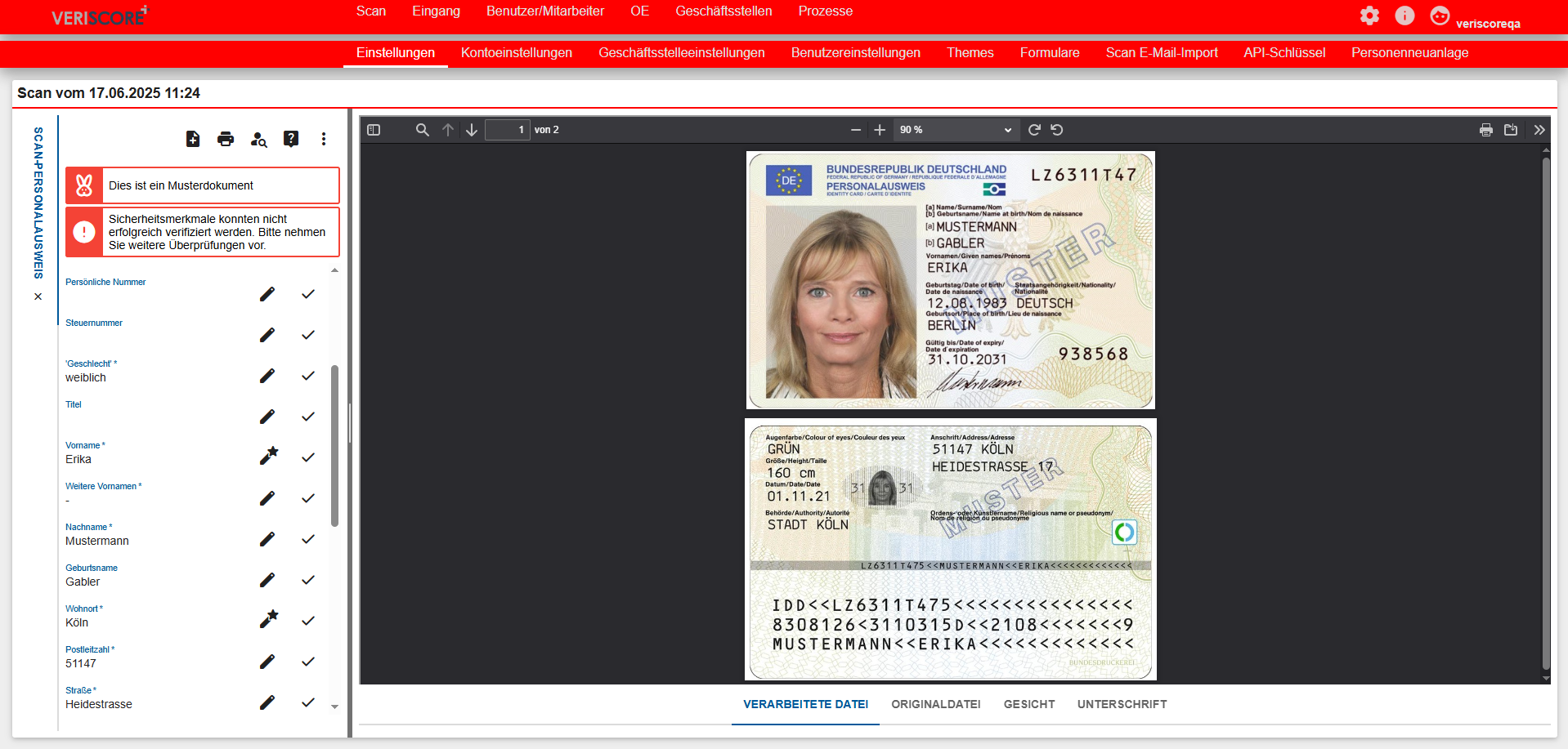Viewport: 1568px width, 749px height.
Task: Click the field list vertical scrollbar
Action: [334, 445]
